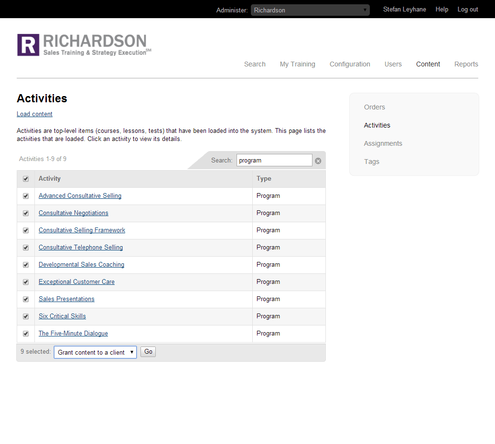Click the Activity column header
Image resolution: width=495 pixels, height=444 pixels.
tap(50, 178)
